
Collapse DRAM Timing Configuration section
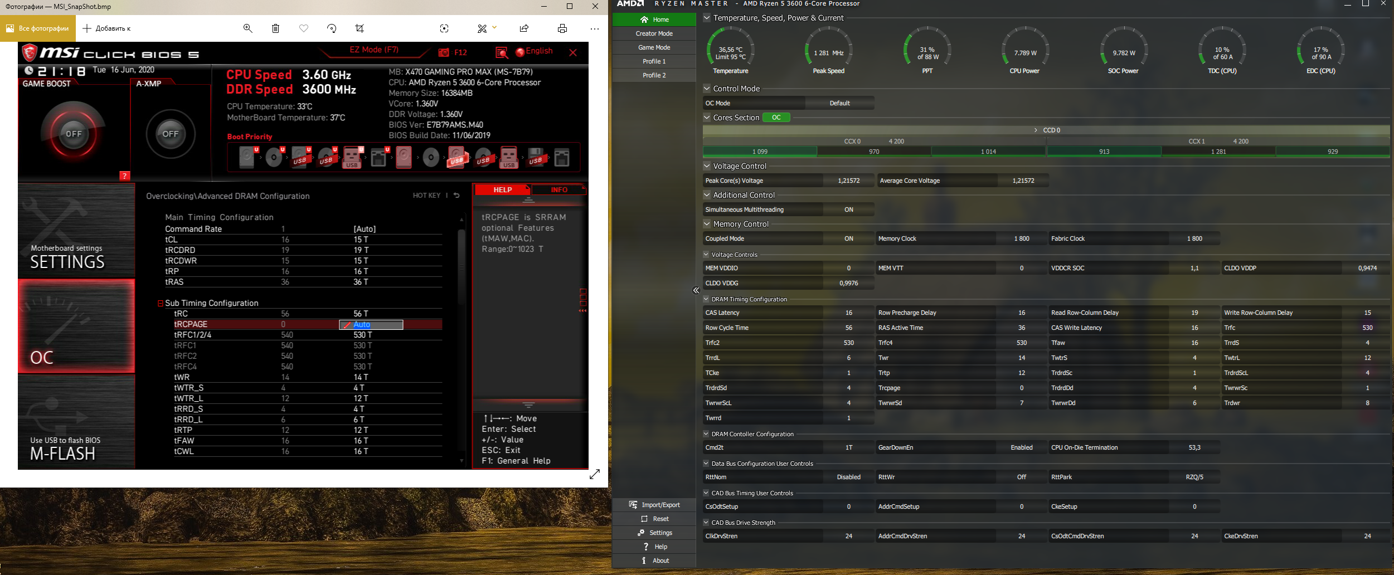tap(706, 299)
